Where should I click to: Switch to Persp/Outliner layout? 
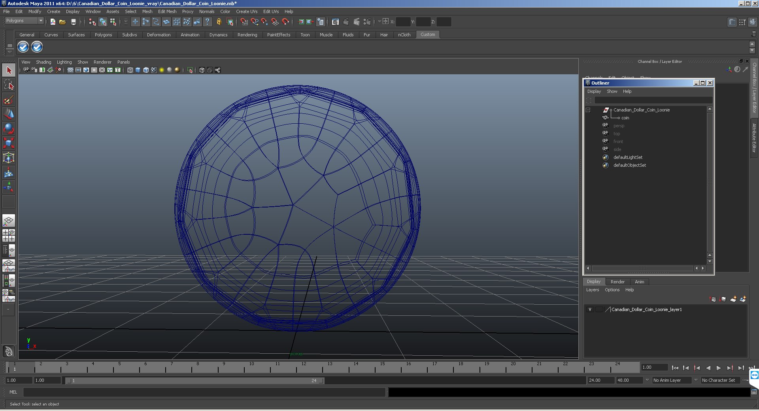[x=9, y=251]
